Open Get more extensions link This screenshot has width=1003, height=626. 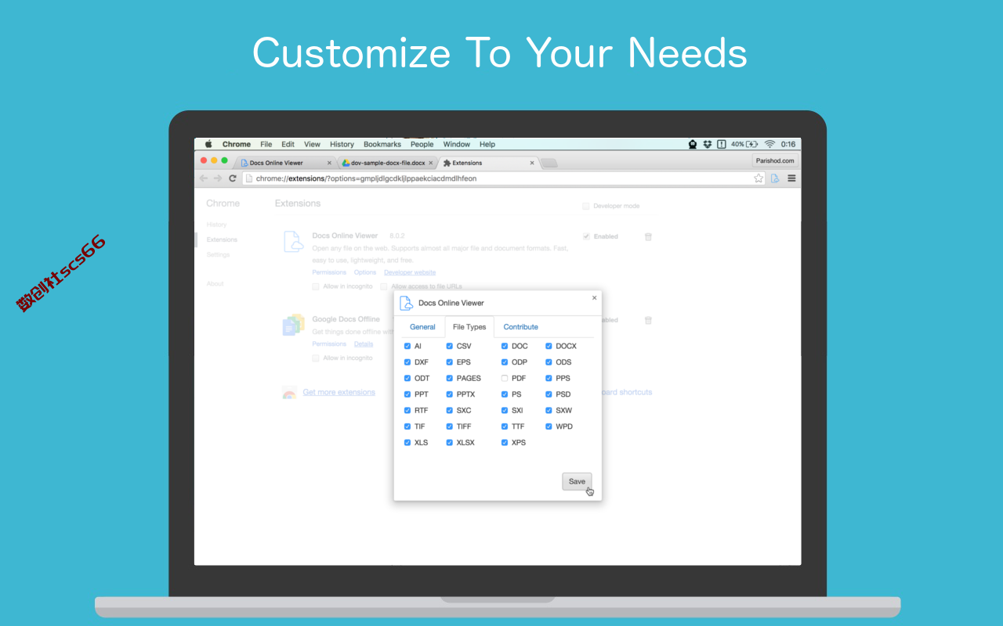339,392
